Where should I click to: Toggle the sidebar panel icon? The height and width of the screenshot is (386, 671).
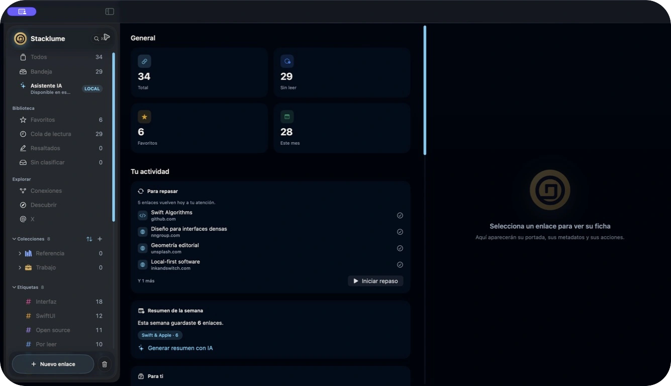(x=110, y=12)
